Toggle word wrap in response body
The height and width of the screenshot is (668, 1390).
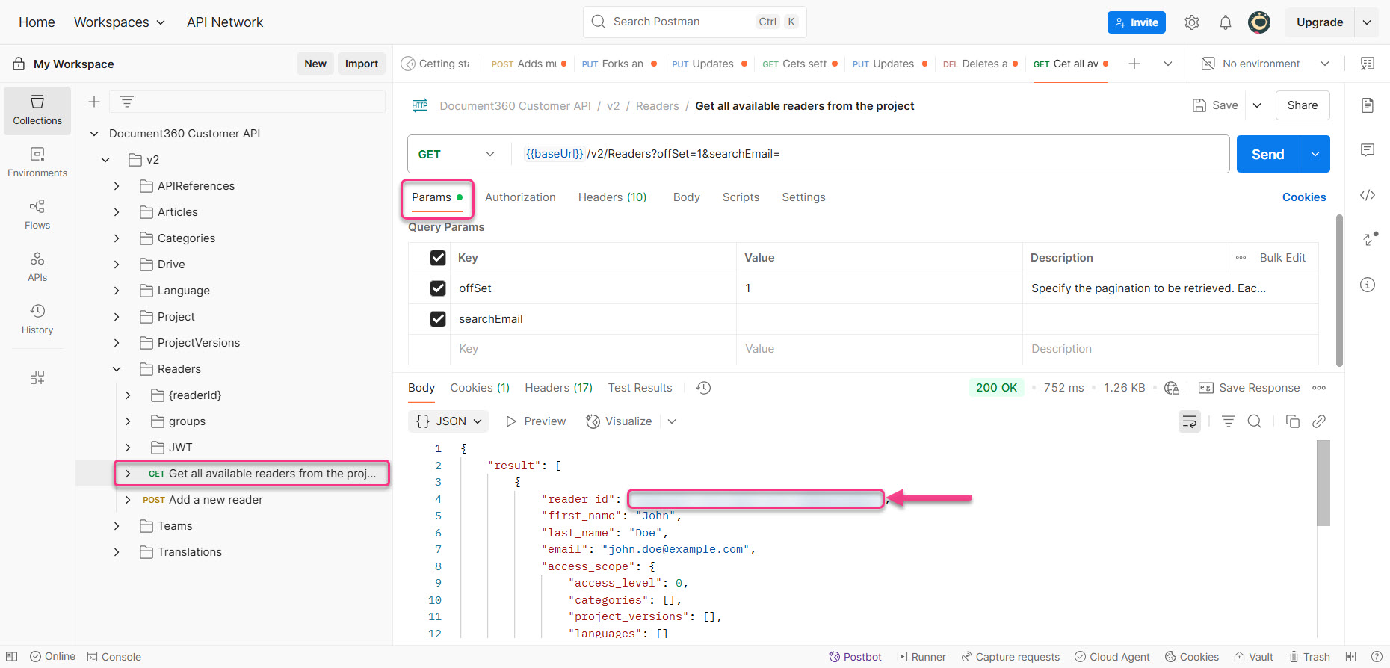1190,421
